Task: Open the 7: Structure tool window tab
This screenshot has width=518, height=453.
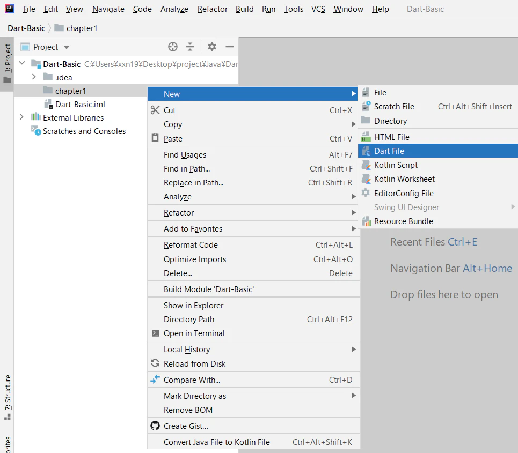Action: coord(8,398)
